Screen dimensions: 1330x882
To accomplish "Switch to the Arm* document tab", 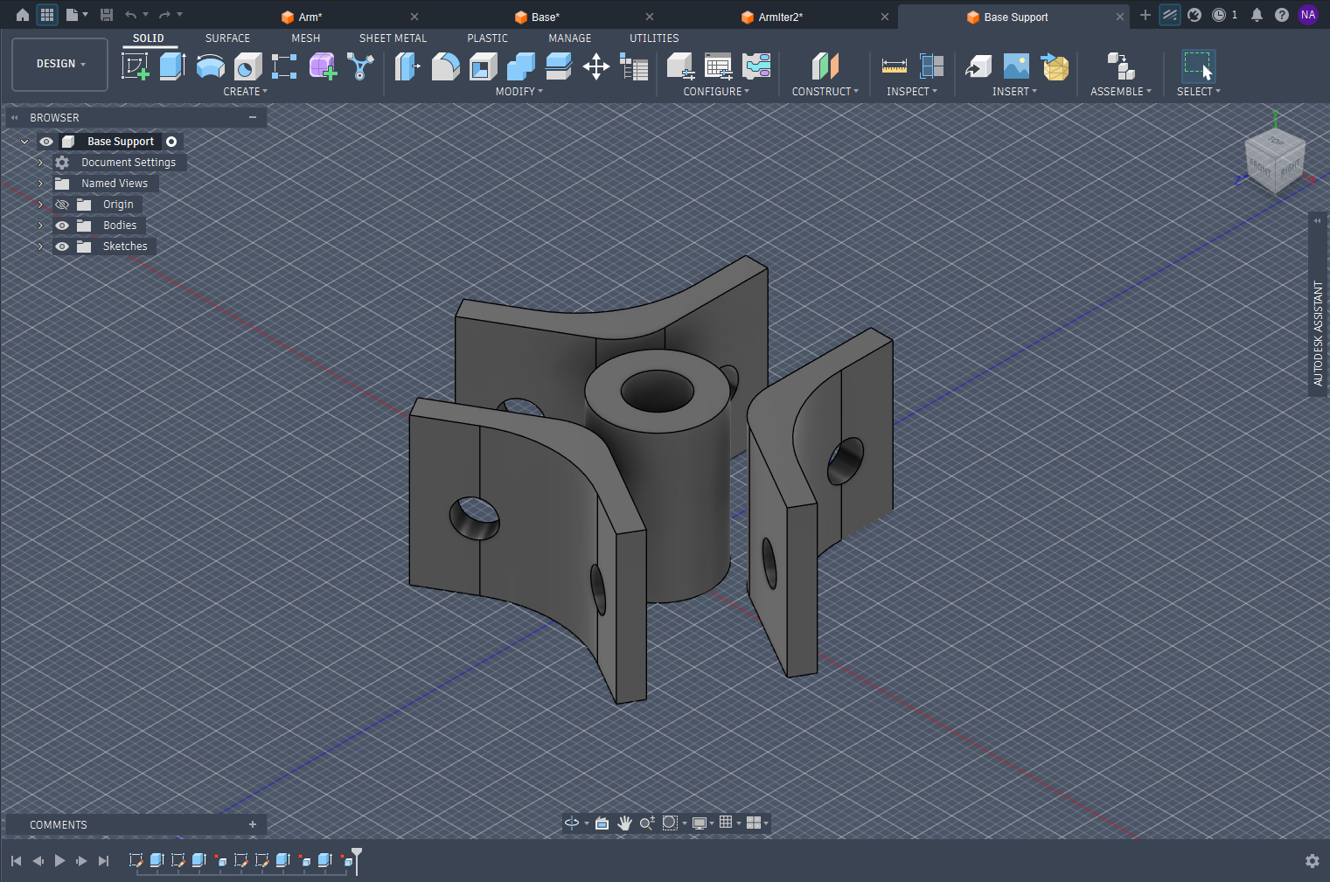I will click(x=310, y=17).
